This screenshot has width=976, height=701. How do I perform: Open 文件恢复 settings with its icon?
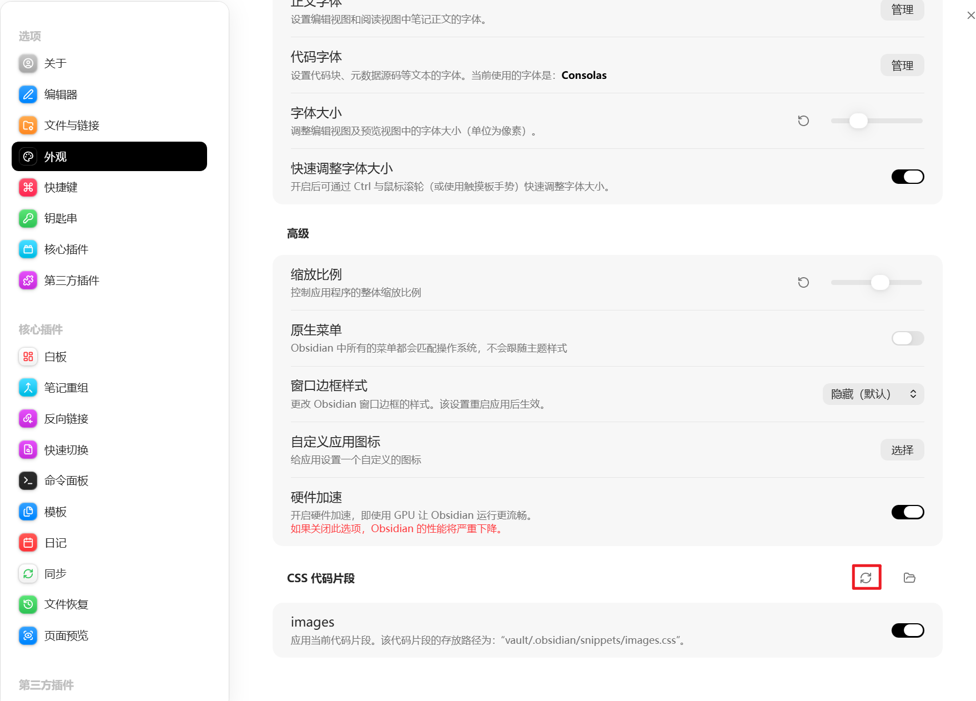[28, 604]
